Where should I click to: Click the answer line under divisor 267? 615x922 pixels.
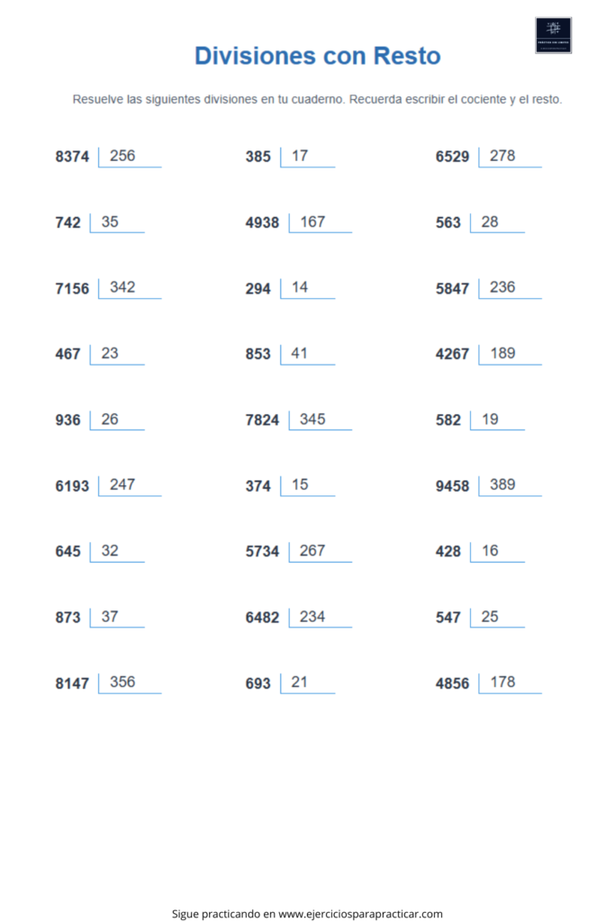321,562
